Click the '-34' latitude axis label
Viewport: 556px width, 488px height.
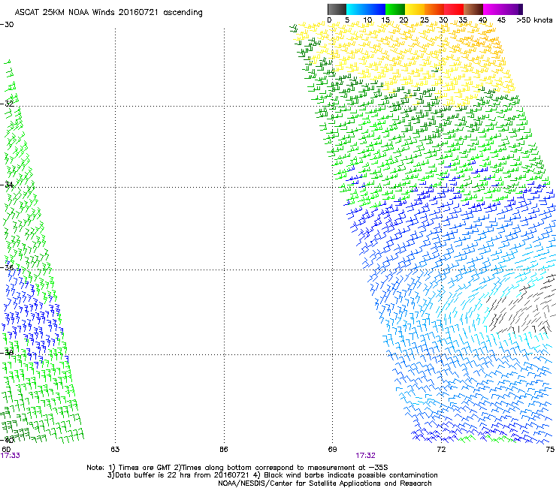coord(7,185)
